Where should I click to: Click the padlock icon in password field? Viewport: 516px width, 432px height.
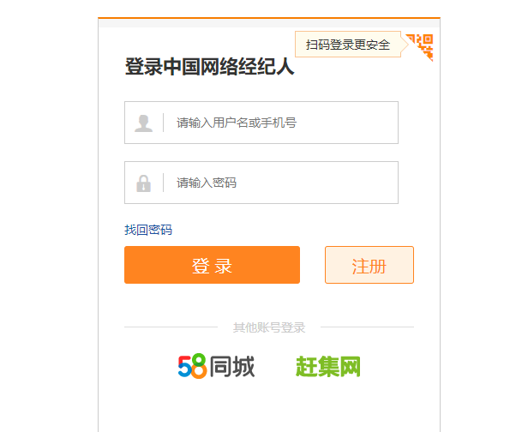(x=143, y=183)
